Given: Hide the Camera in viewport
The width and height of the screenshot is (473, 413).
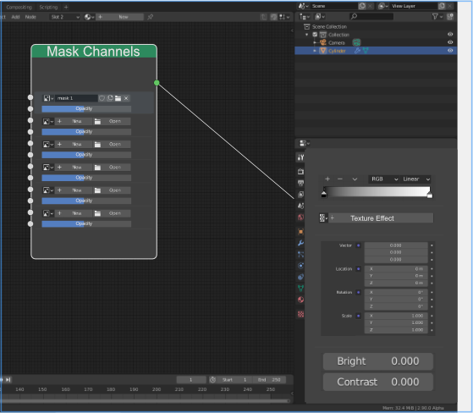Looking at the screenshot, I should point(450,42).
